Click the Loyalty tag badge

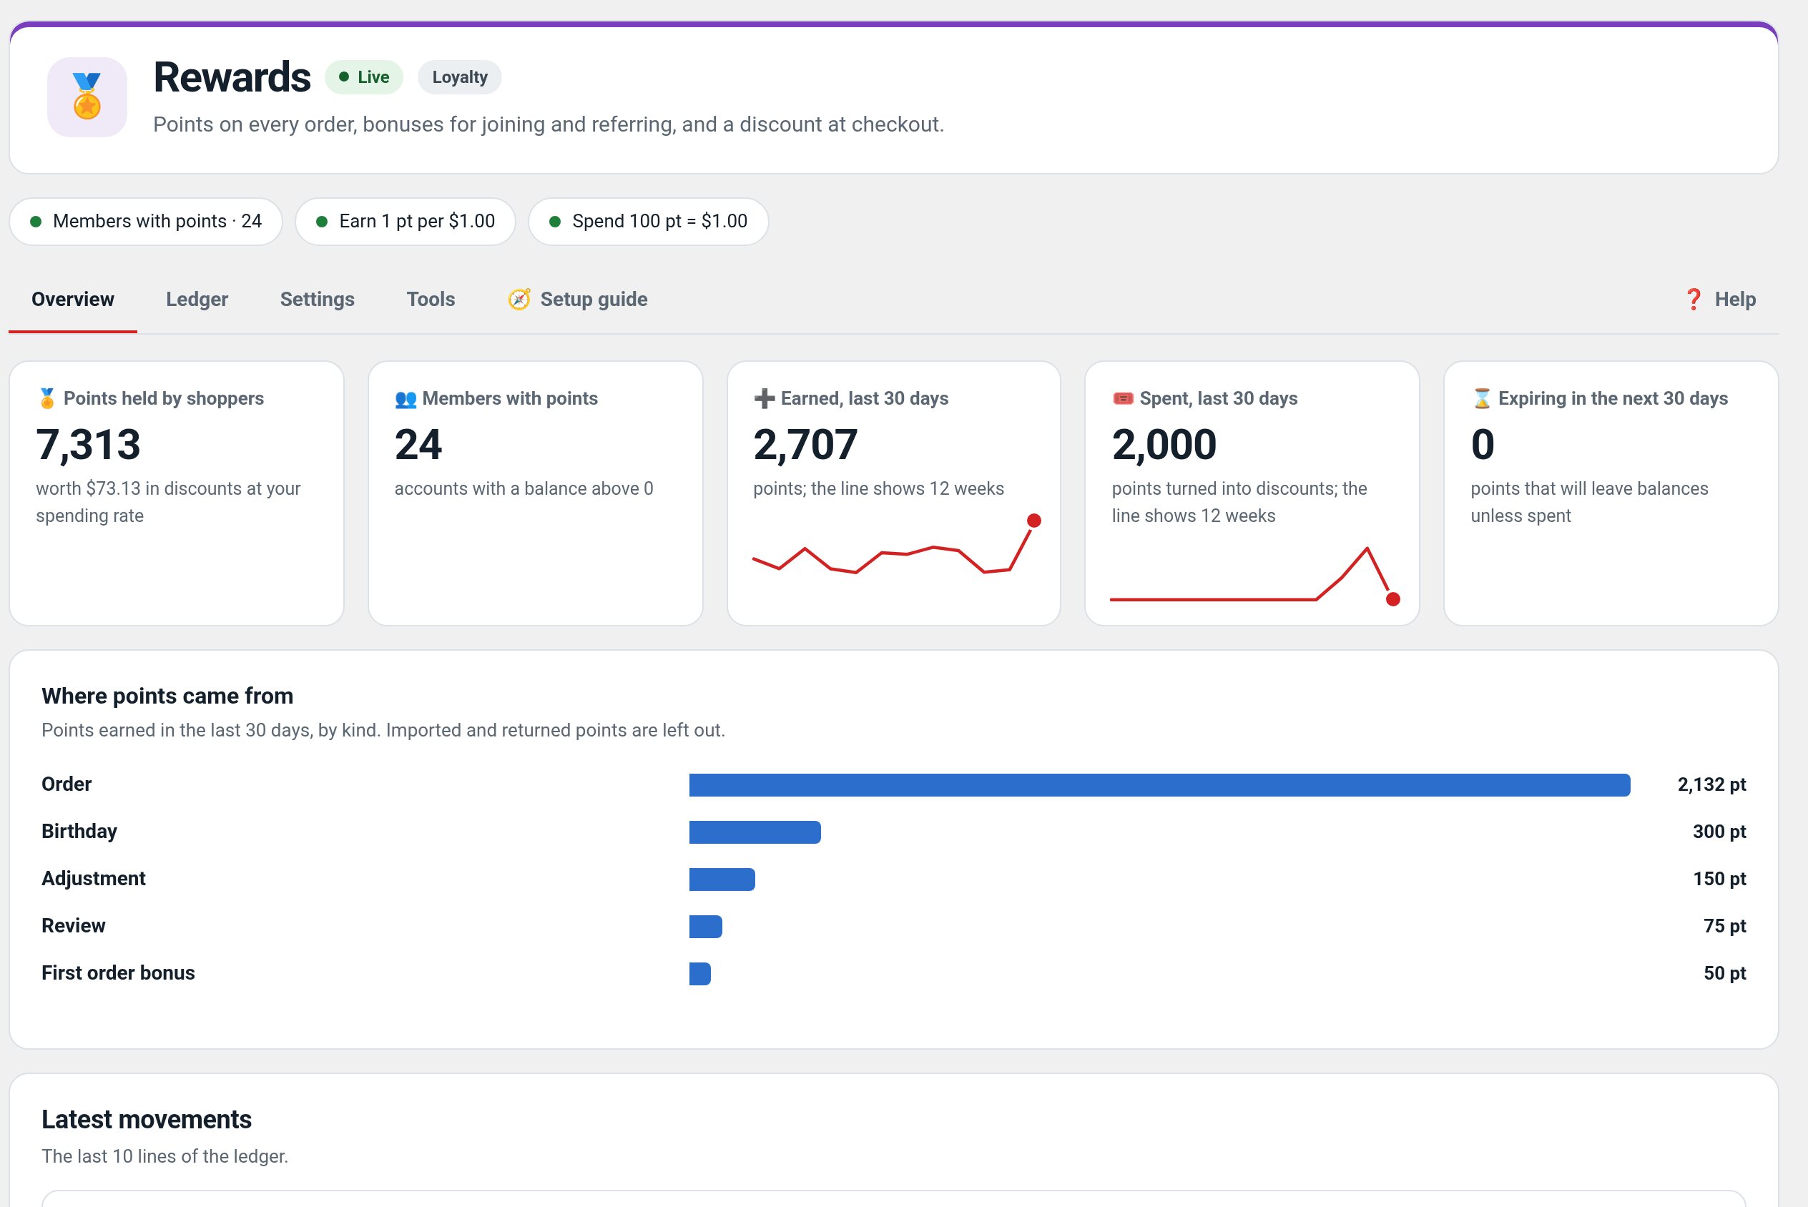459,77
